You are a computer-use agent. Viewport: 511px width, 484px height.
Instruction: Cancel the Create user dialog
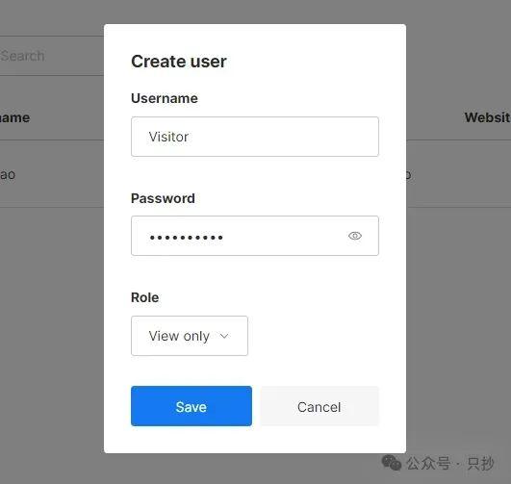pos(319,406)
